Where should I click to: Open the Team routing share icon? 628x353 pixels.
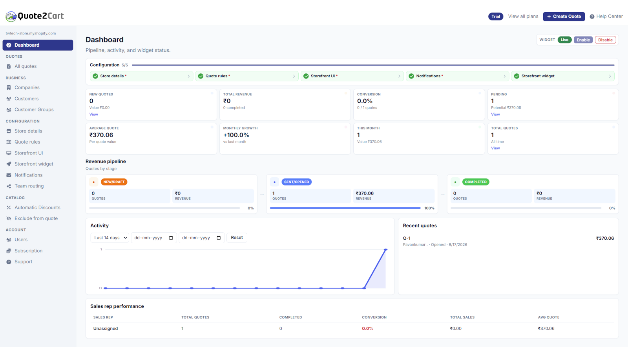pyautogui.click(x=9, y=186)
